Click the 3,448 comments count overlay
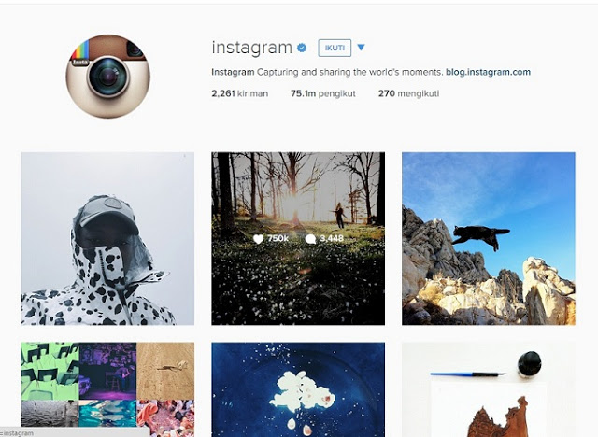 click(332, 238)
